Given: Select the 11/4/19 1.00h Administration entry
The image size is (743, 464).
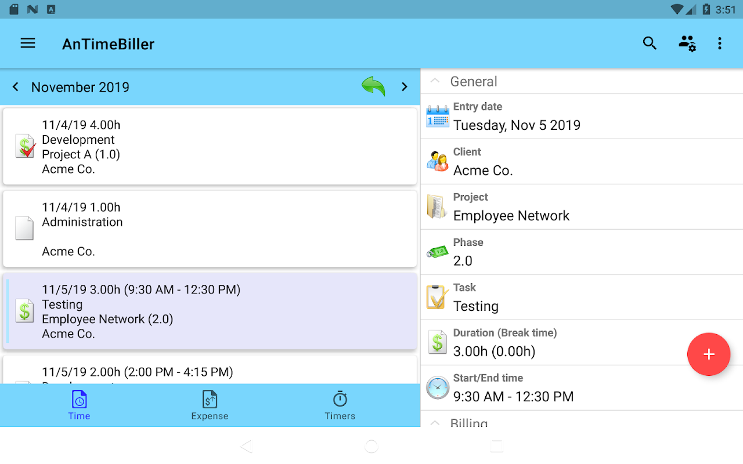Looking at the screenshot, I should (210, 229).
